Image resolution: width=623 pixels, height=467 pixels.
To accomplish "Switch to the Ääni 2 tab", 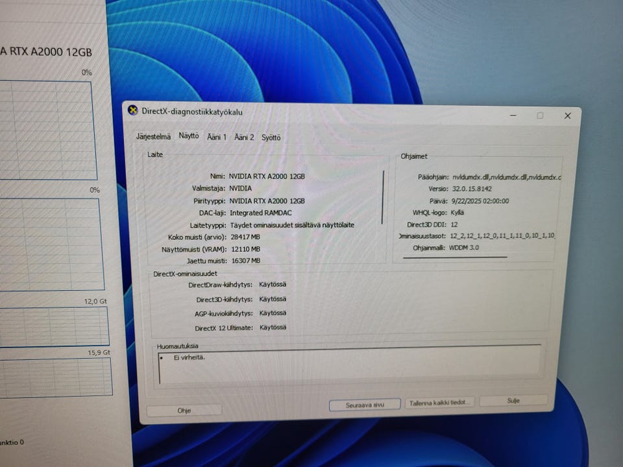I will point(244,137).
